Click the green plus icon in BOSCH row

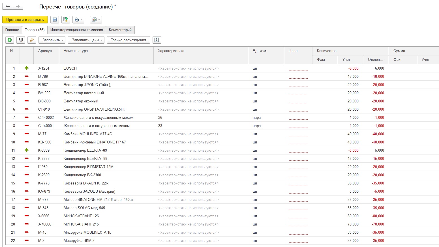tap(27, 68)
